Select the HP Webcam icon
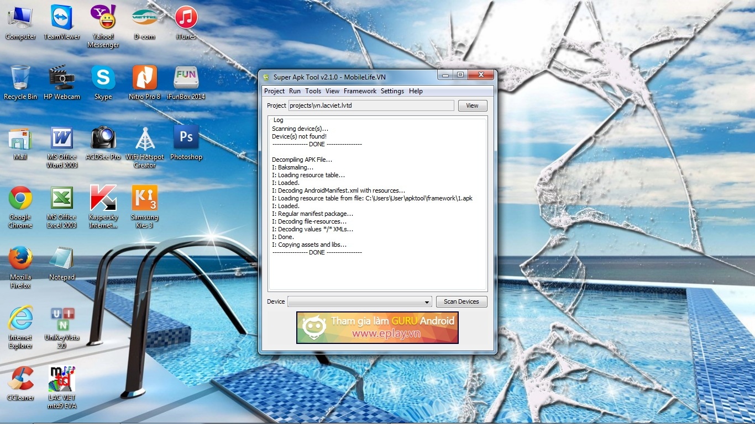This screenshot has height=424, width=755. click(62, 82)
